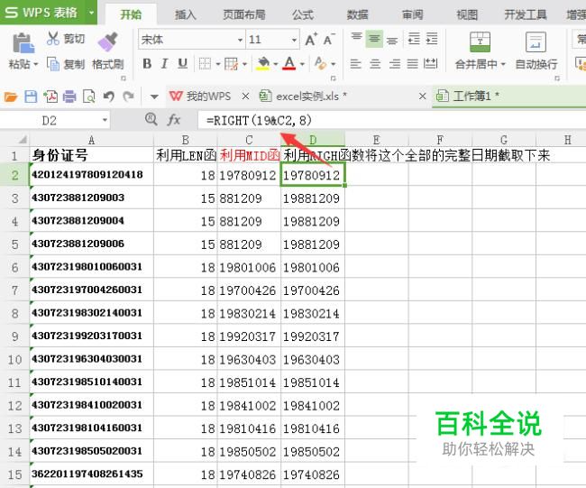
Task: Click the formula bar magnifier icon
Action: coord(151,119)
